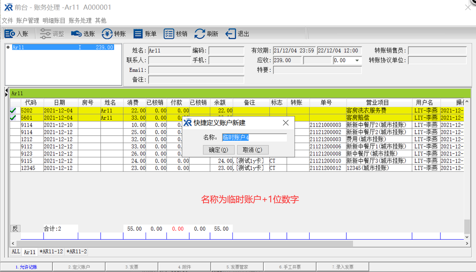Click the Email input field
This screenshot has width=476, height=272.
tap(196, 70)
